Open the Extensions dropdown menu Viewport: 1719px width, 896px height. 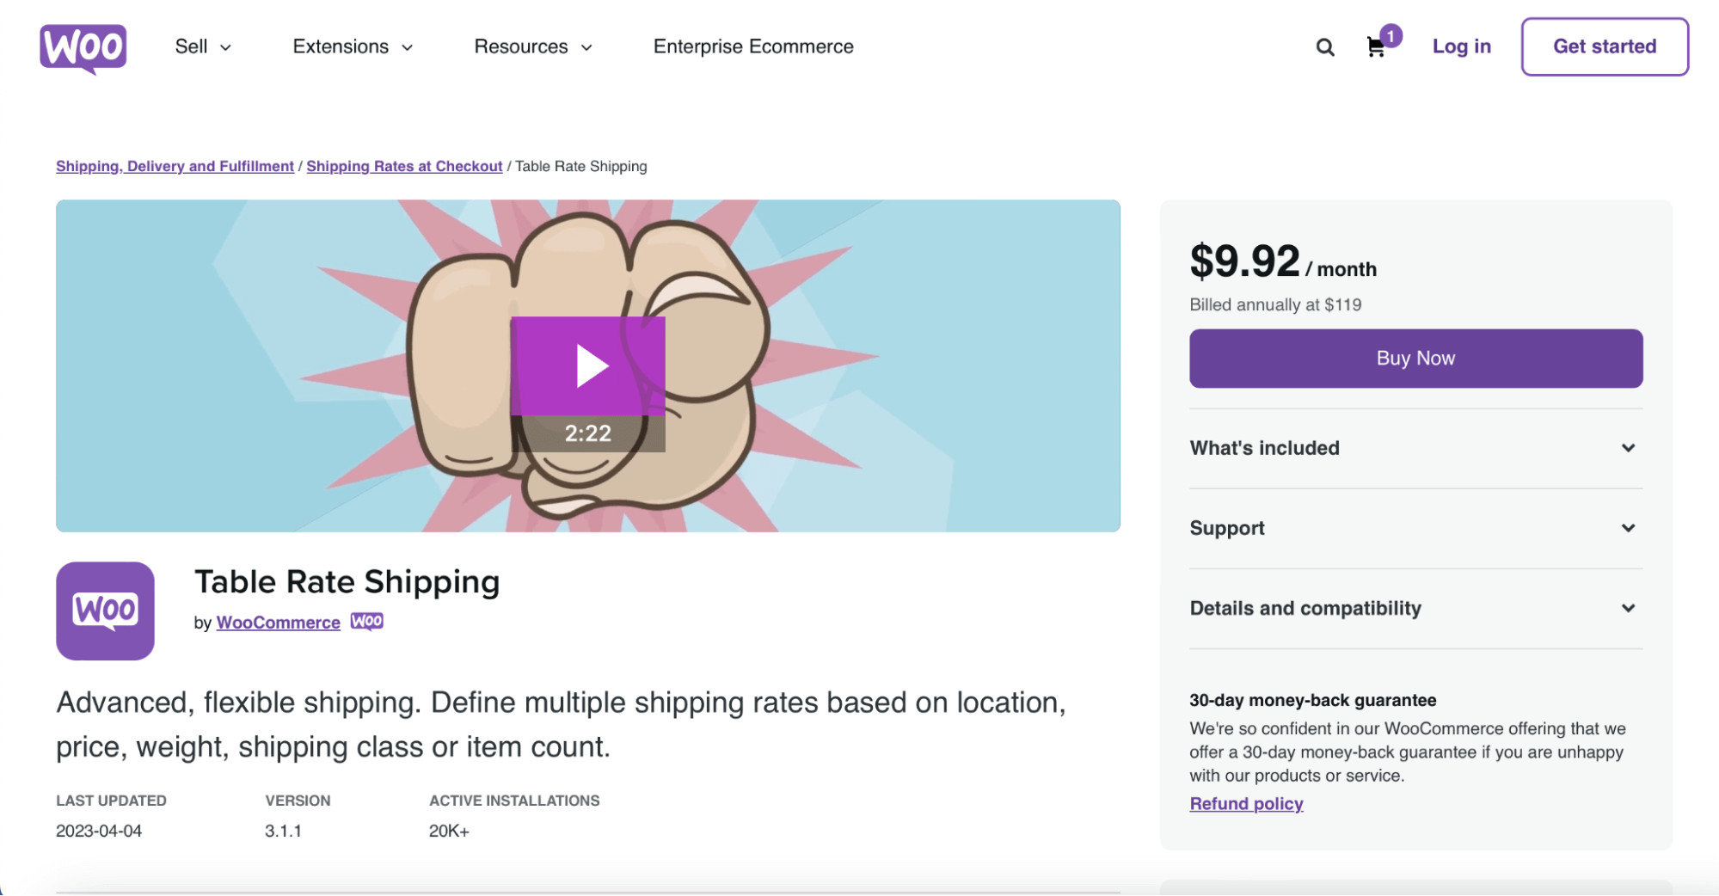coord(353,46)
